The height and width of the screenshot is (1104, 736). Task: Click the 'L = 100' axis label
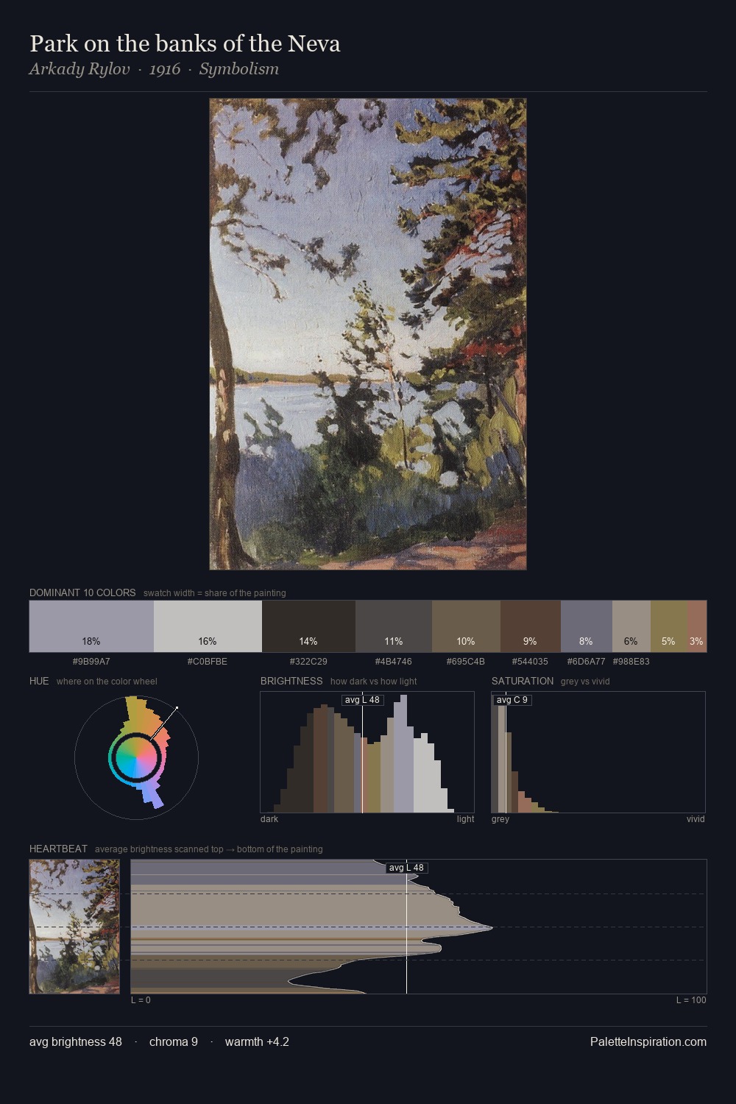pyautogui.click(x=691, y=1000)
